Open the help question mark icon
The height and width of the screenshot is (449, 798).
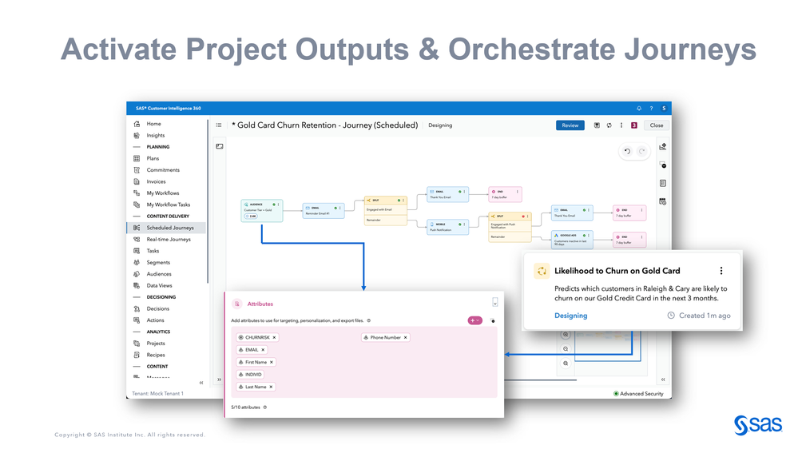click(651, 109)
